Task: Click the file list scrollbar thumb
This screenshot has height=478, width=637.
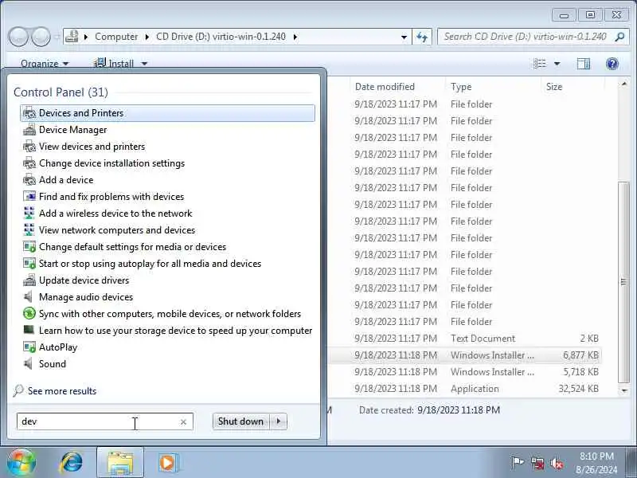Action: coord(623,282)
